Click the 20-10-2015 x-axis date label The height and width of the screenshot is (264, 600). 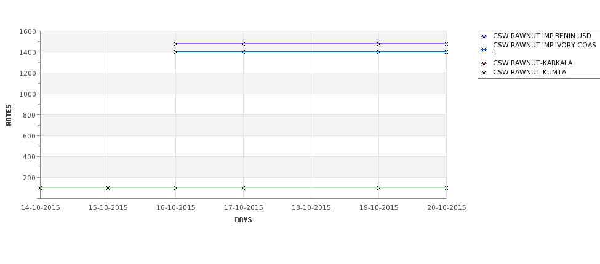(x=447, y=208)
